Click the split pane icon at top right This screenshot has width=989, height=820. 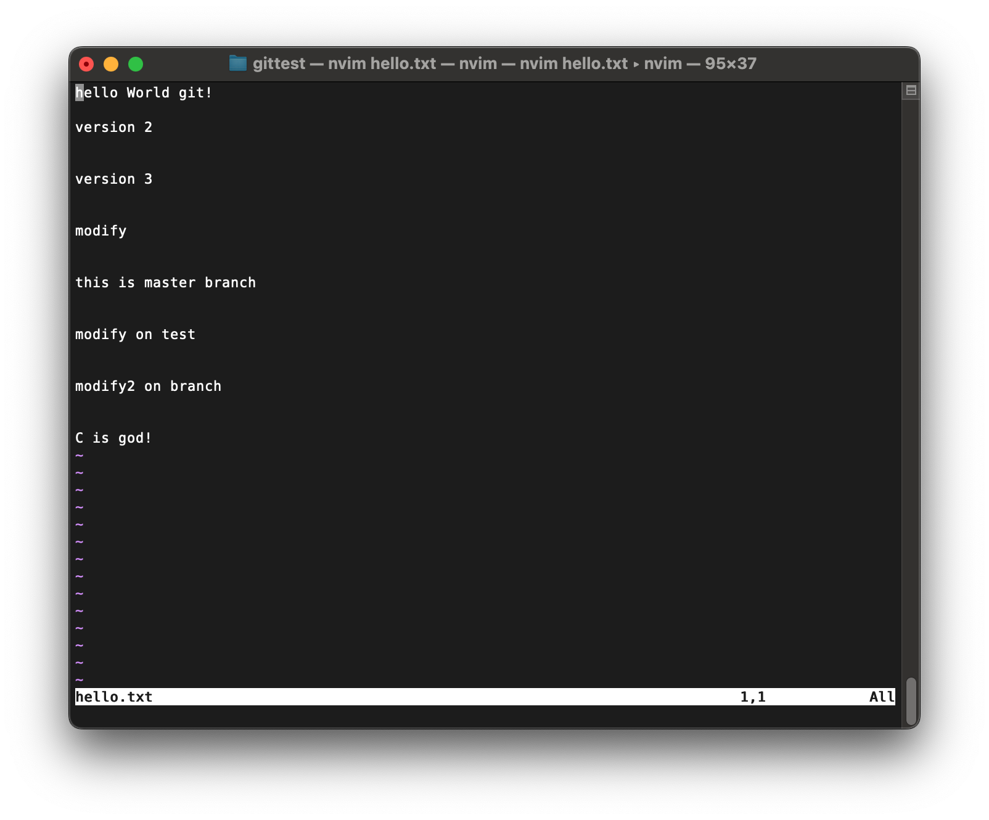click(911, 91)
